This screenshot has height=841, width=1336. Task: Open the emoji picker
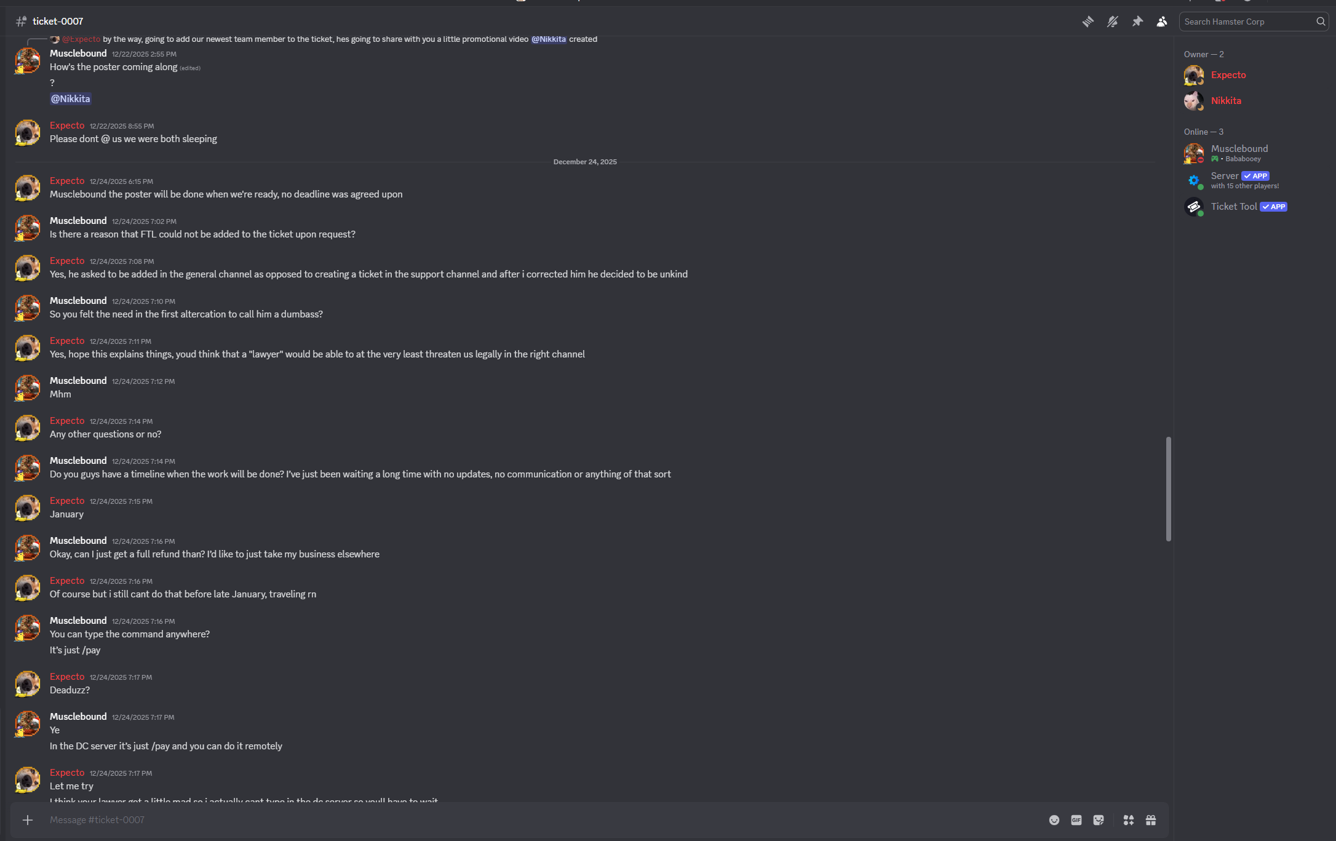click(1054, 820)
